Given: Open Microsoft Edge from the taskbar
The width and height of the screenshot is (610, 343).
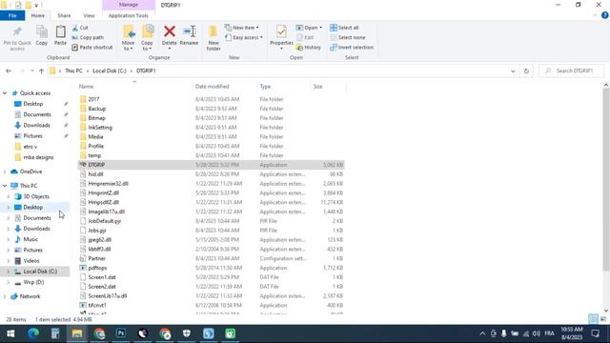Looking at the screenshot, I should [33, 333].
